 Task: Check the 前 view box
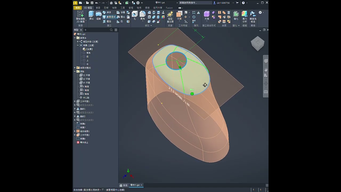click(x=84, y=57)
